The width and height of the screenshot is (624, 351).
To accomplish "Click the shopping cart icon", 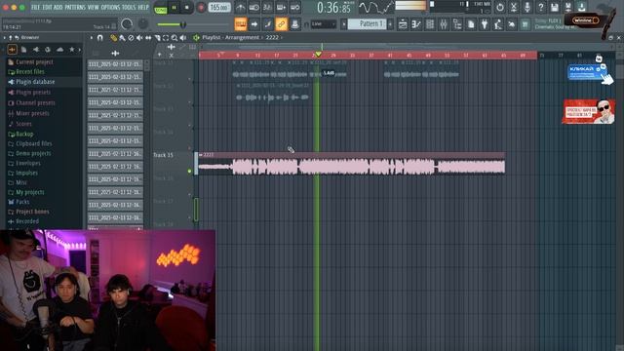I will pyautogui.click(x=525, y=24).
